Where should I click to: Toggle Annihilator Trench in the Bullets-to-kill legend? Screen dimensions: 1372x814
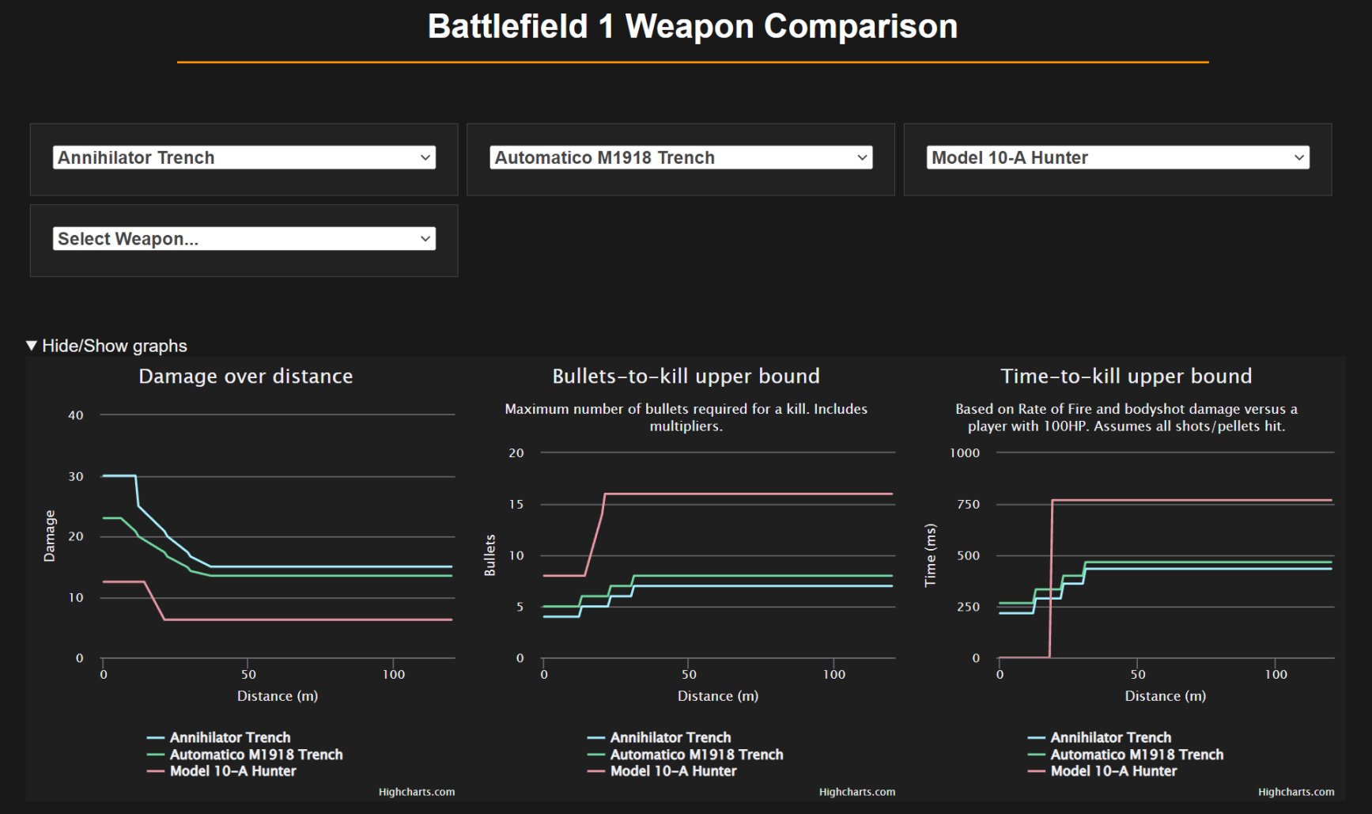[660, 737]
